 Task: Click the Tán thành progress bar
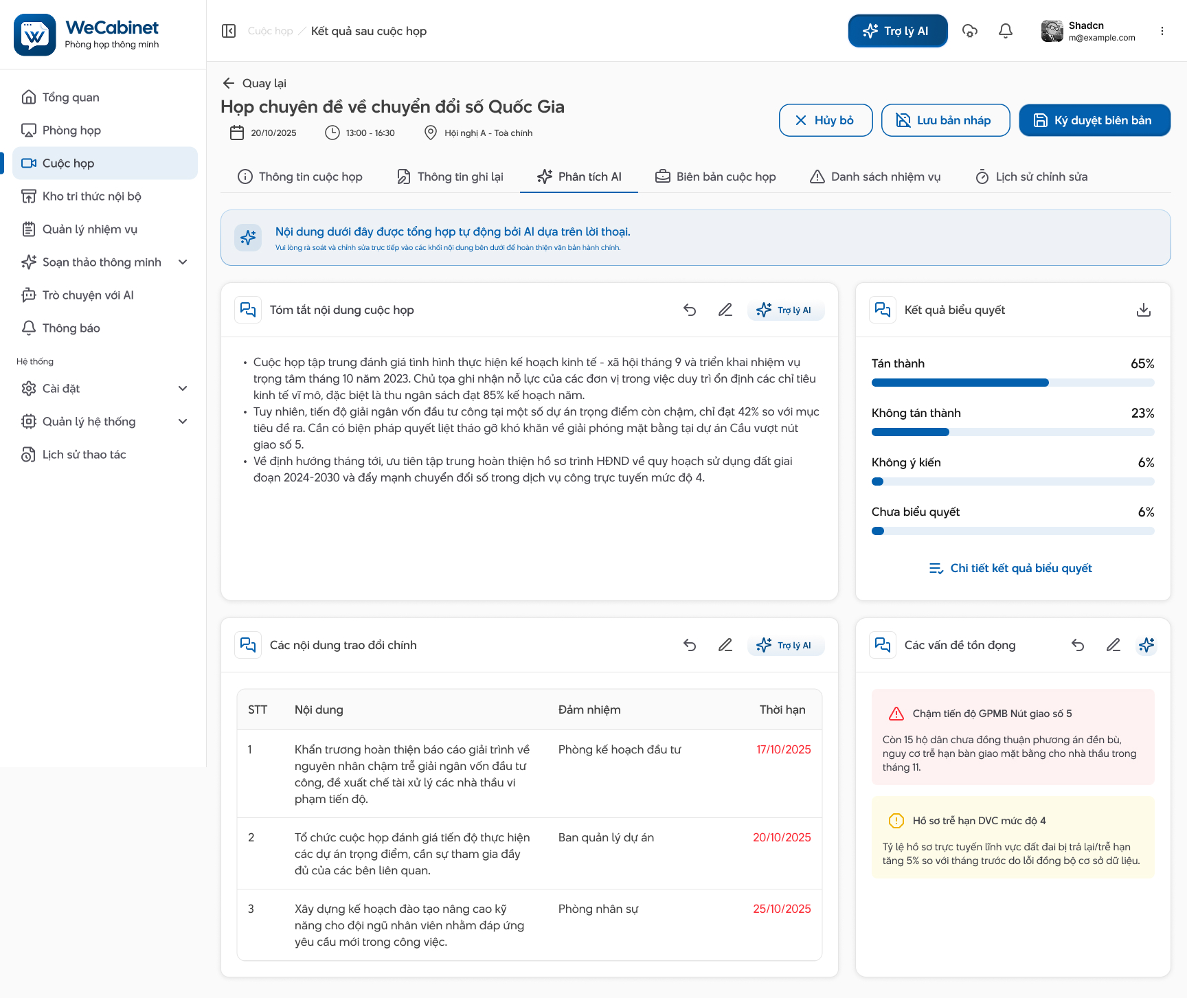pos(1013,383)
